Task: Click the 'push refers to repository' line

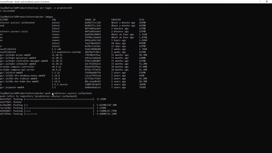Action: (x=38, y=96)
